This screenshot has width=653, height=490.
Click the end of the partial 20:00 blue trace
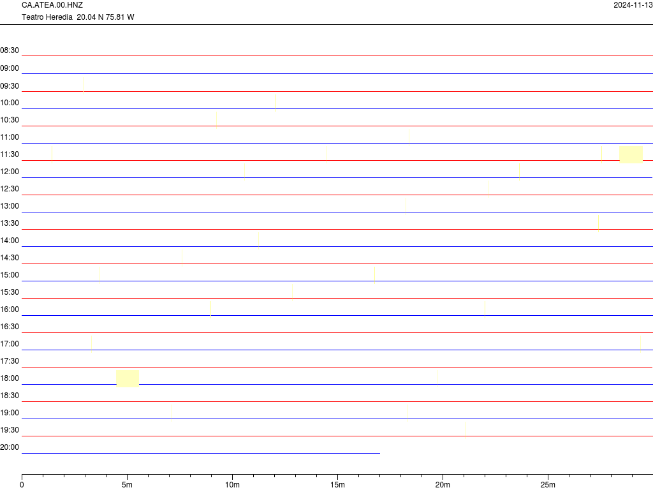coord(379,454)
